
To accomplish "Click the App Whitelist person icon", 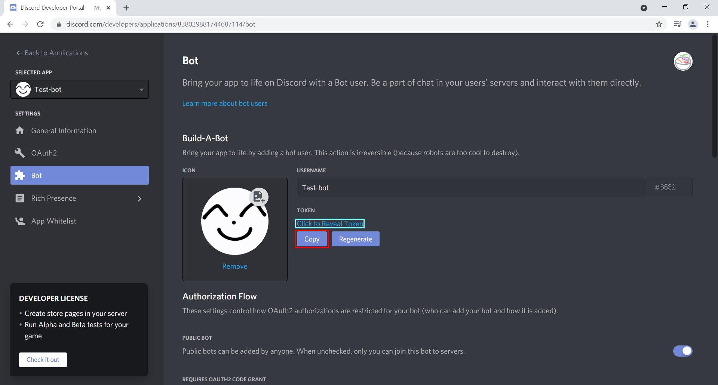I will point(20,221).
